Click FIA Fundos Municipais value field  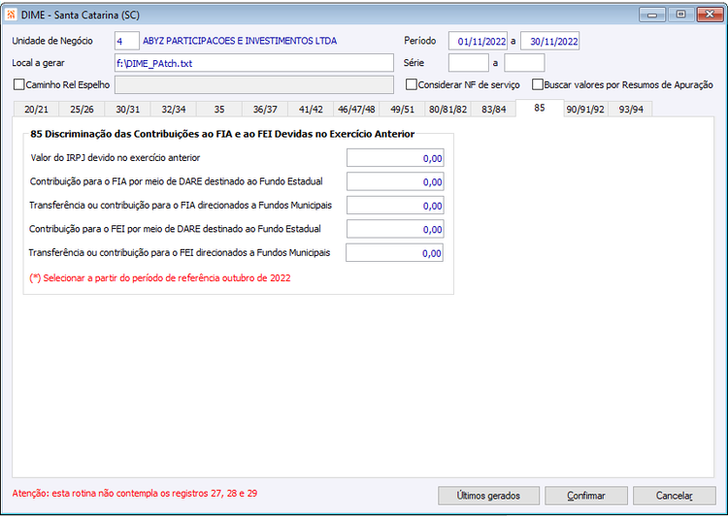tap(395, 205)
